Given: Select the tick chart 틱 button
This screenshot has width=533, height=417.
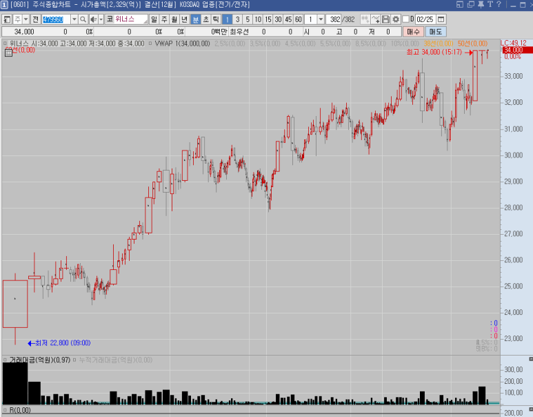Looking at the screenshot, I should 216,19.
